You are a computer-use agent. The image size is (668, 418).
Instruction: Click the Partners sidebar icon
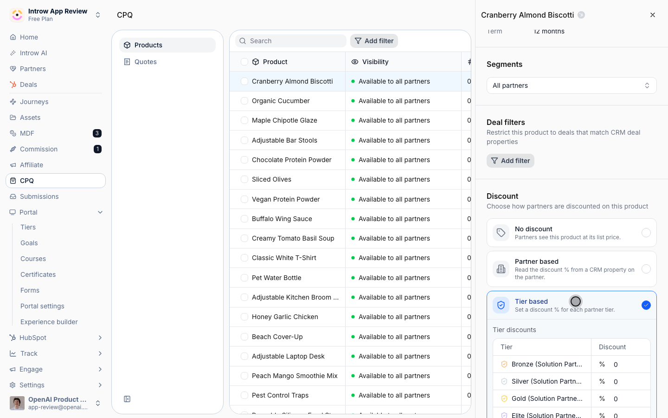pos(13,69)
